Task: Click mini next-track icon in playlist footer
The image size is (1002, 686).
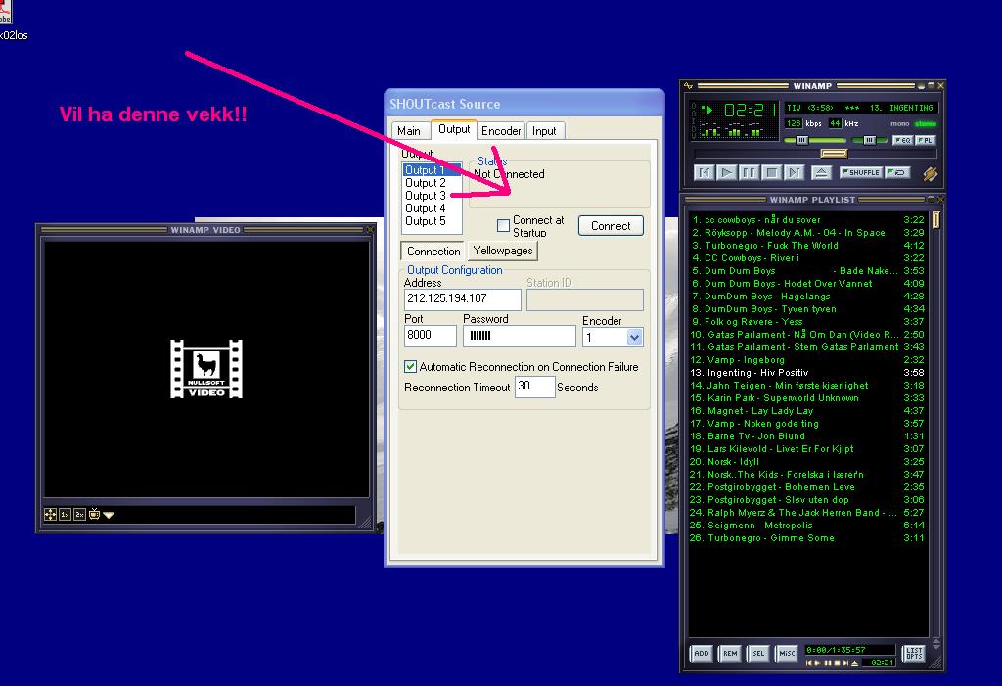Action: pyautogui.click(x=845, y=663)
